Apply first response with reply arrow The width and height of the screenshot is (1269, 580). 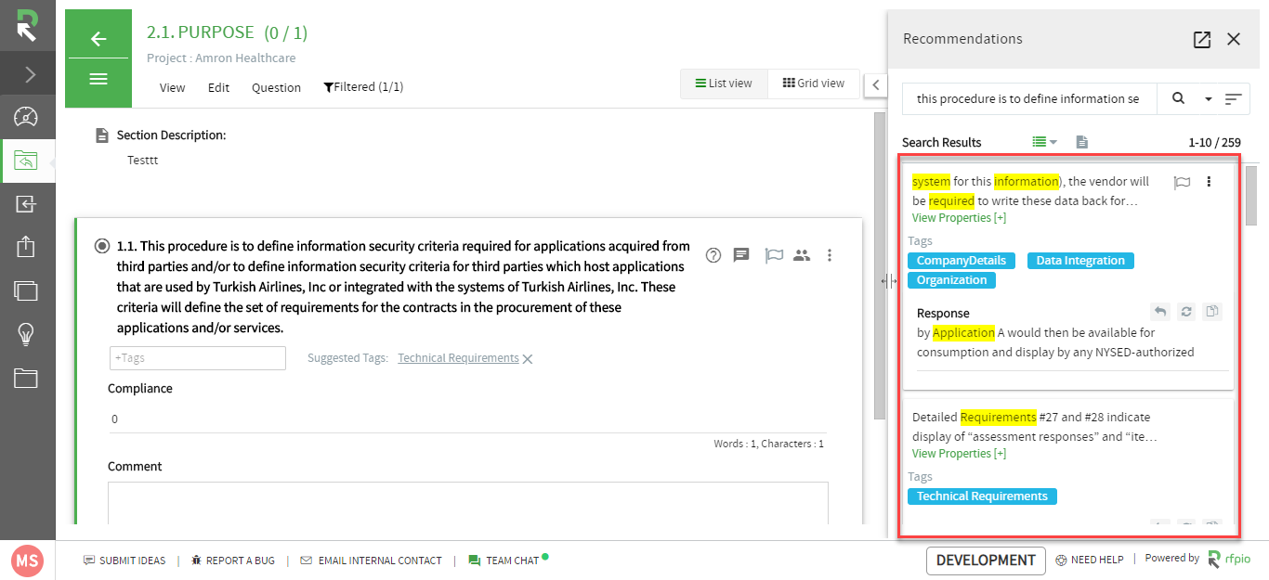coord(1159,312)
